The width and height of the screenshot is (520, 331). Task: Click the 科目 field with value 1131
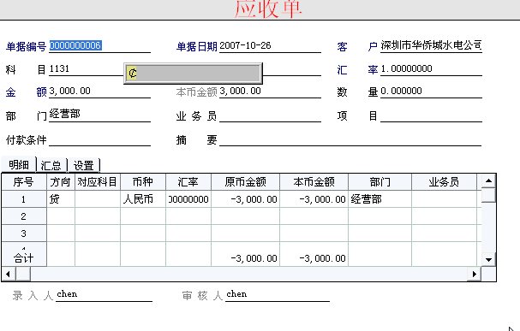click(x=87, y=69)
